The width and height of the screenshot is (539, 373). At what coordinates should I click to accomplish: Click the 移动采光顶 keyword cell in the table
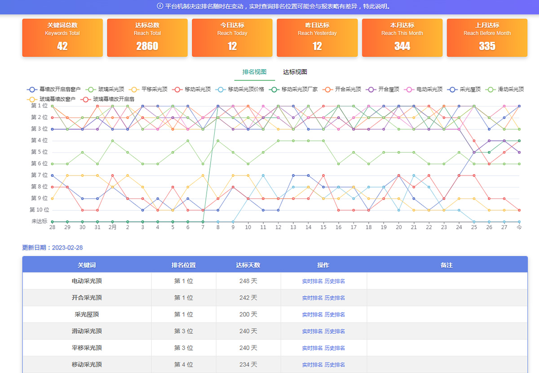pos(87,364)
